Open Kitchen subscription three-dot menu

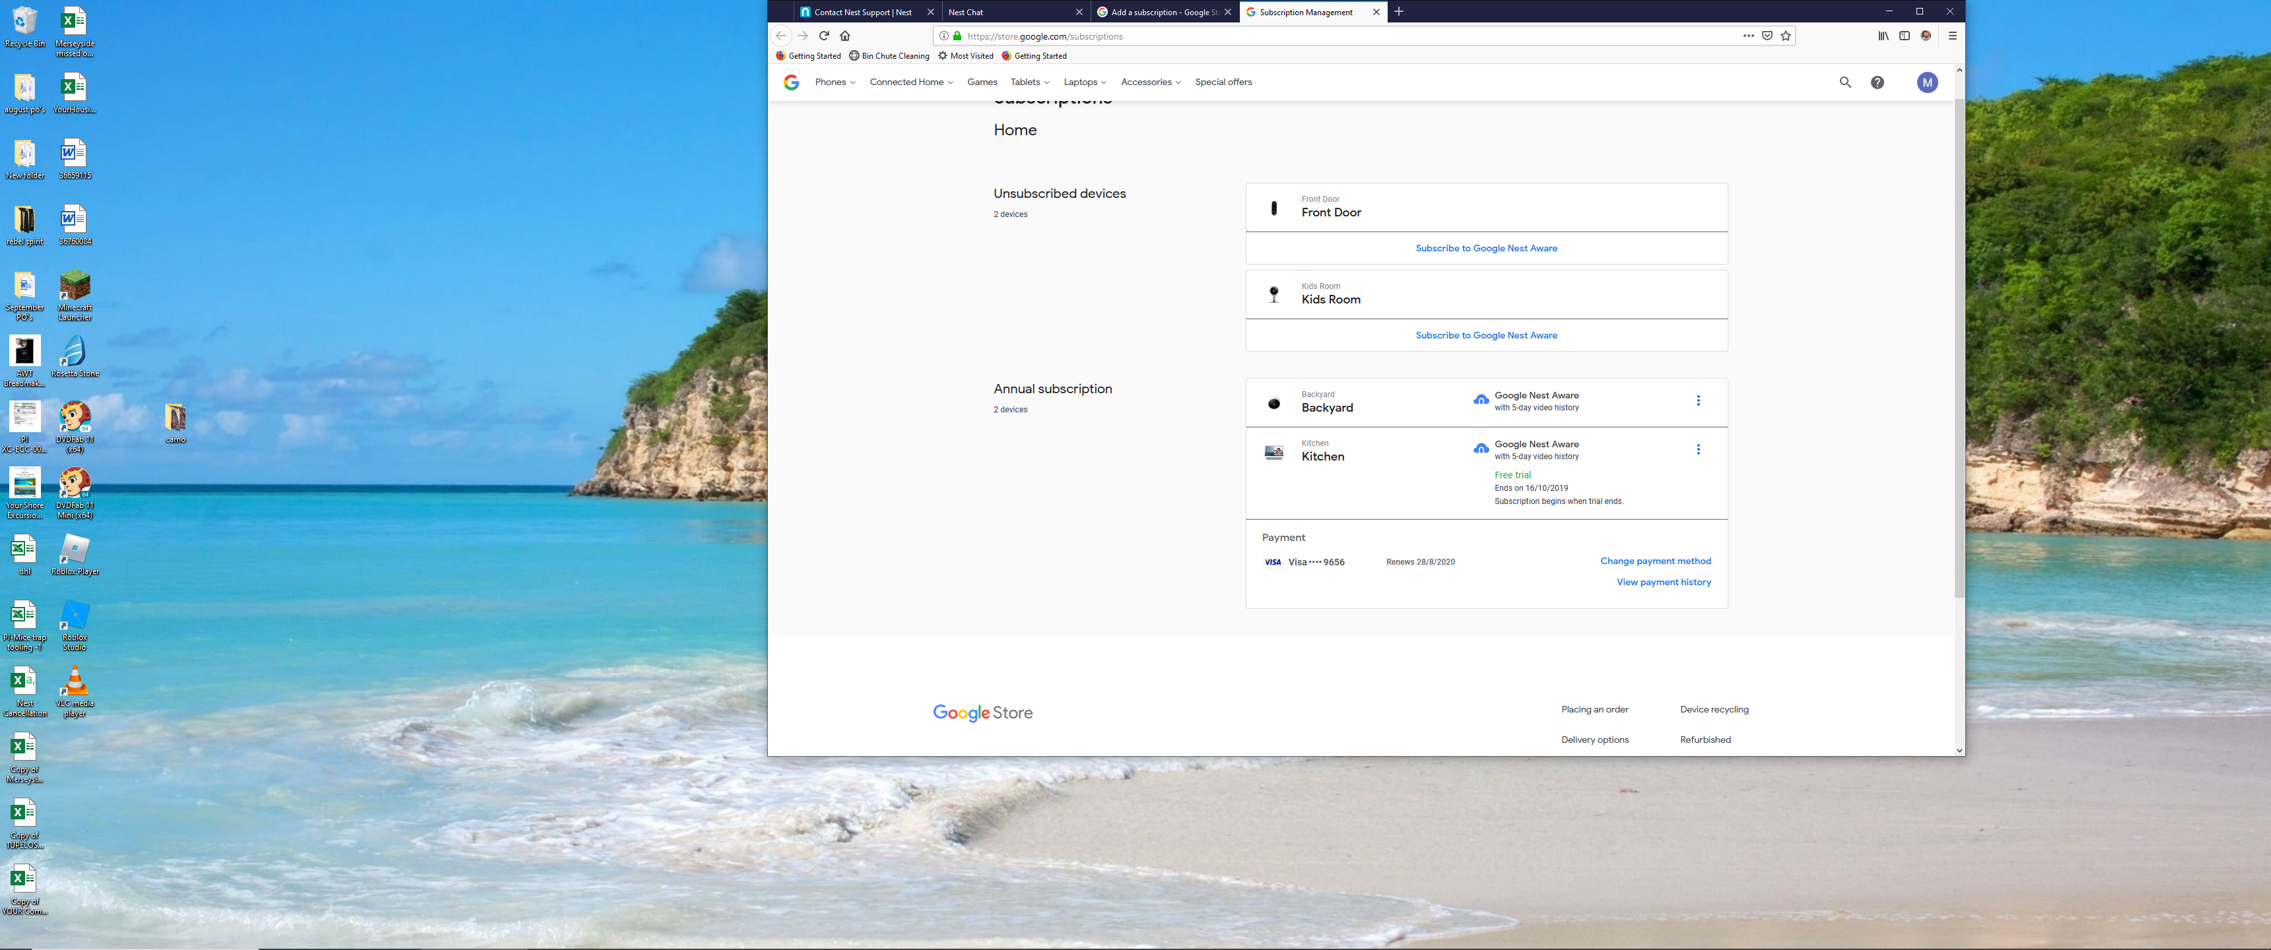[1697, 449]
